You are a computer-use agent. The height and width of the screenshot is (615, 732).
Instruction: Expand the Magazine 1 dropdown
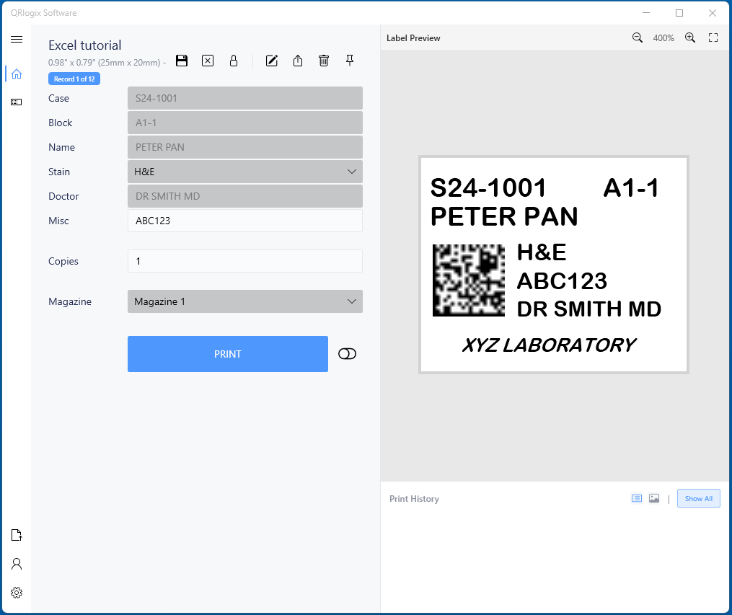click(x=245, y=301)
